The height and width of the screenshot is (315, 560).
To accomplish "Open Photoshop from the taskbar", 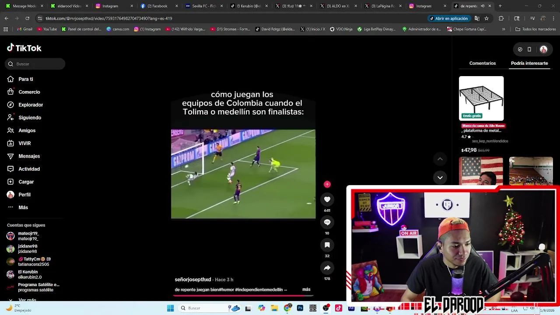I will coord(300,308).
